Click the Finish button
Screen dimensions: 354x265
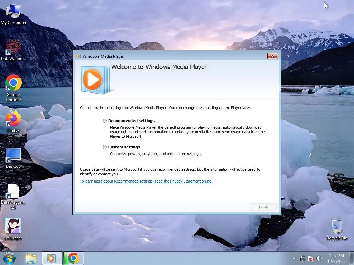point(263,207)
